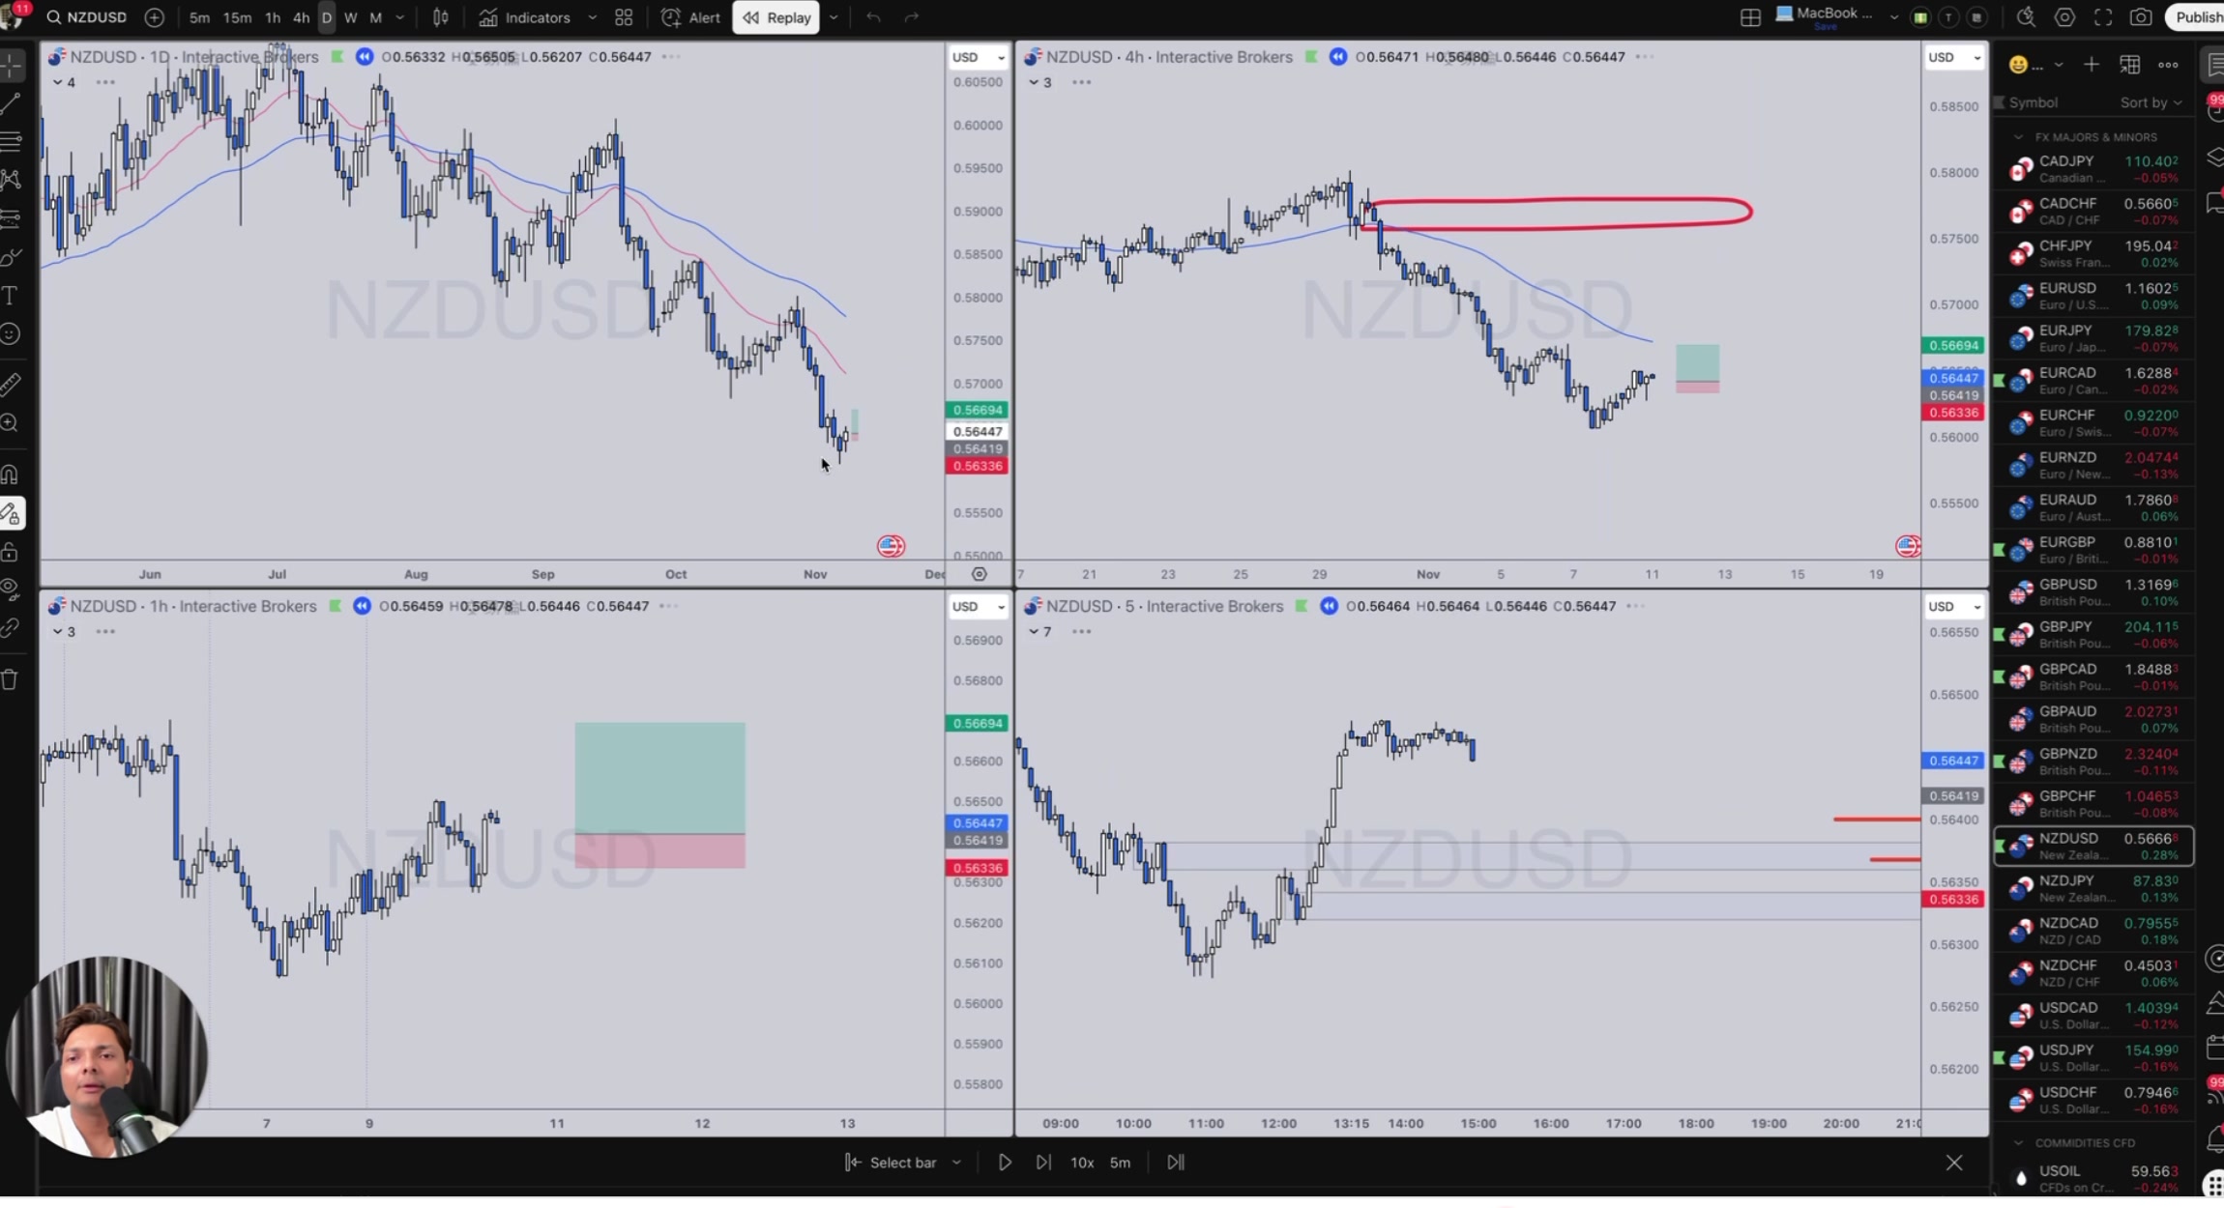Take a snapshot with camera icon
Viewport: 2224px width, 1208px height.
click(x=2141, y=17)
